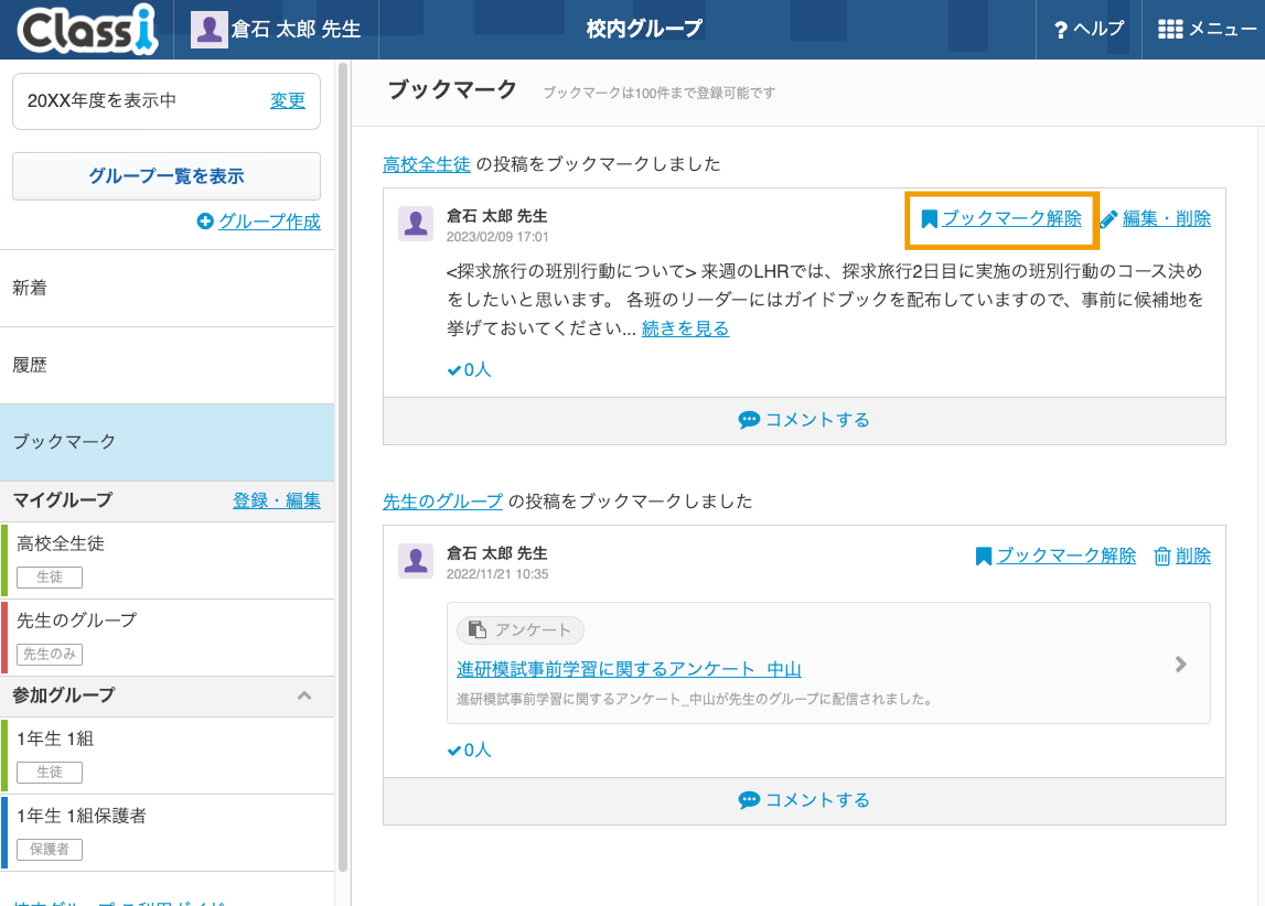
Task: Click コメントする on the survey post
Action: pos(804,801)
